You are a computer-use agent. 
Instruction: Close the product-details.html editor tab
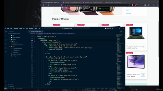pyautogui.click(x=42, y=31)
